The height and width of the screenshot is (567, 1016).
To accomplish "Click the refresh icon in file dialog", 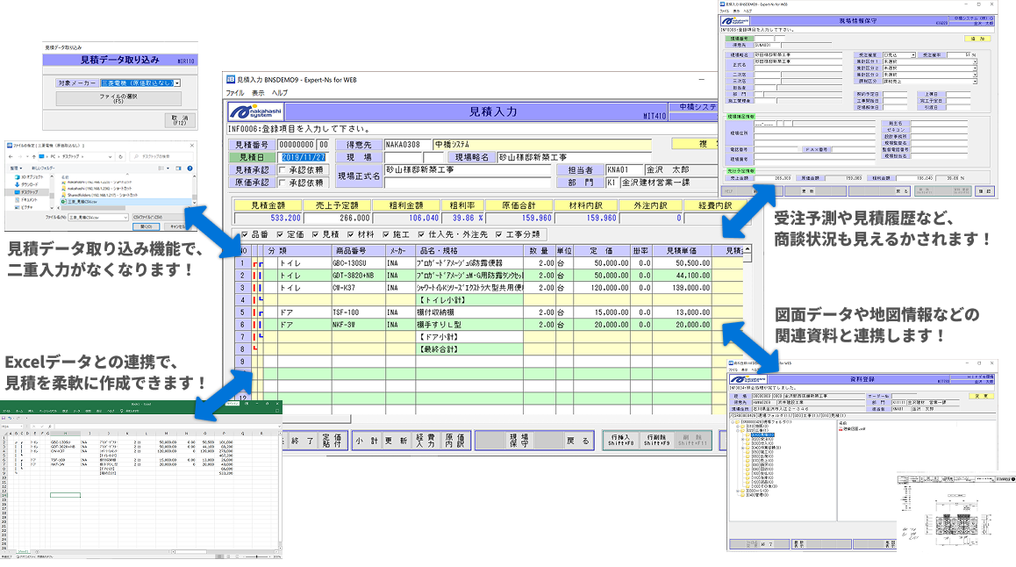I will click(x=121, y=156).
